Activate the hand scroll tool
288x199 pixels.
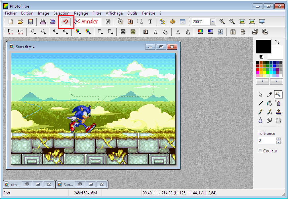pos(278,120)
